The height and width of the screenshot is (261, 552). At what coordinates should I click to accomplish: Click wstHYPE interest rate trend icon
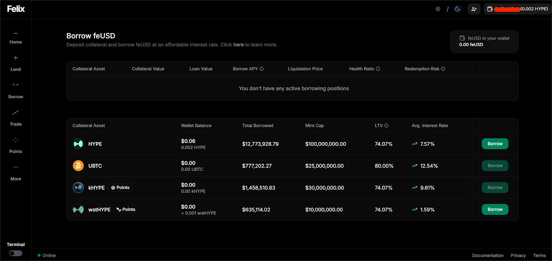pyautogui.click(x=414, y=210)
